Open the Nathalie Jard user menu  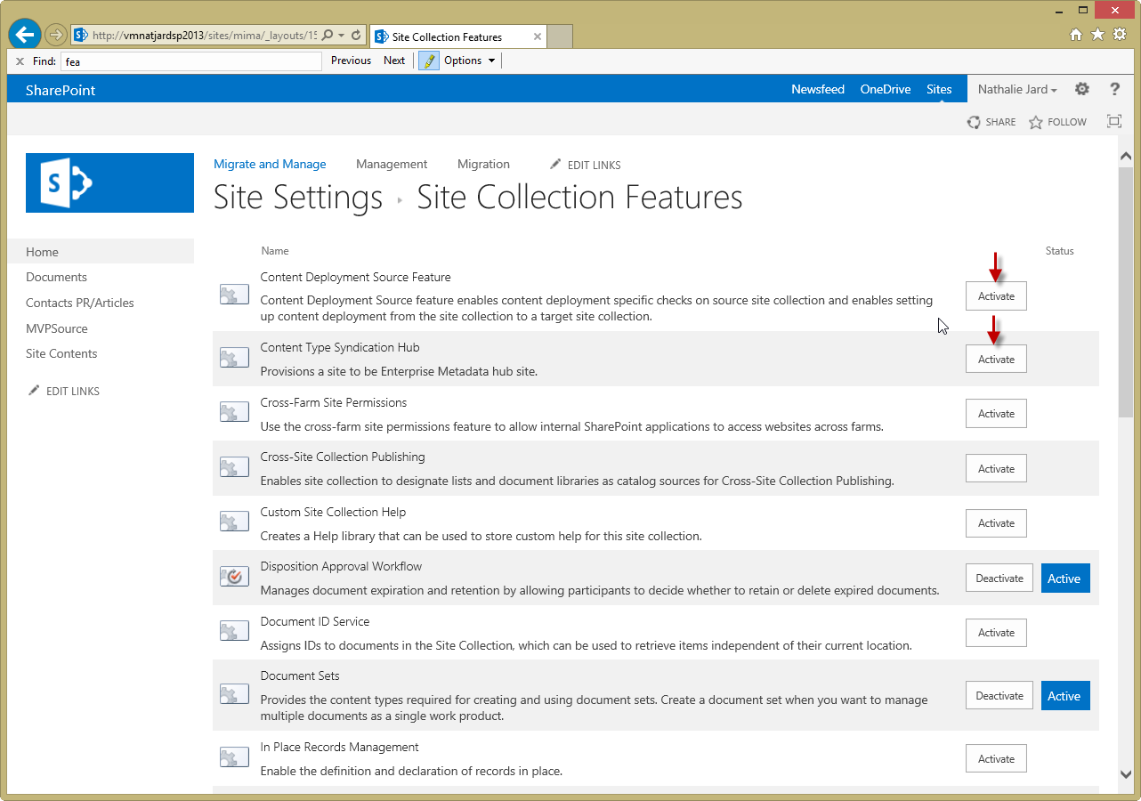pos(1017,89)
